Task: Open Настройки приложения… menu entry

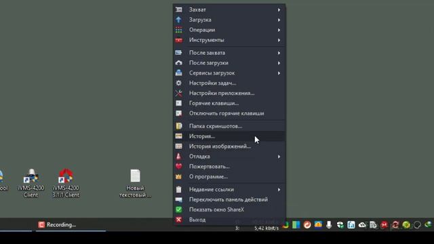Action: click(229, 94)
